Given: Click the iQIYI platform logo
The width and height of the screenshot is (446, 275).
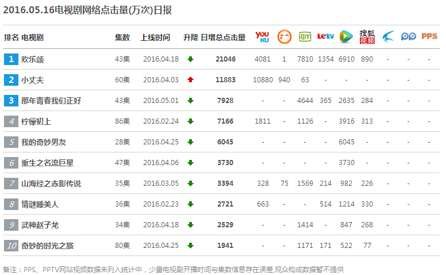Looking at the screenshot, I should (305, 37).
